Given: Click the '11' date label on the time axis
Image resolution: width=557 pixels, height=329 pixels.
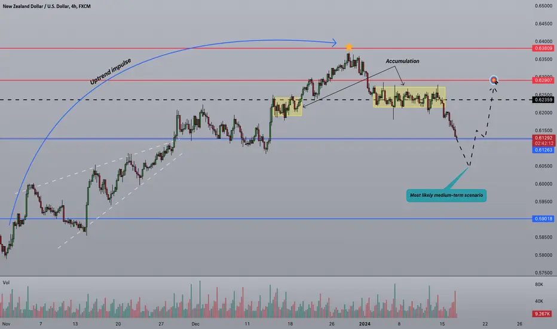Looking at the screenshot, I should coord(247,324).
